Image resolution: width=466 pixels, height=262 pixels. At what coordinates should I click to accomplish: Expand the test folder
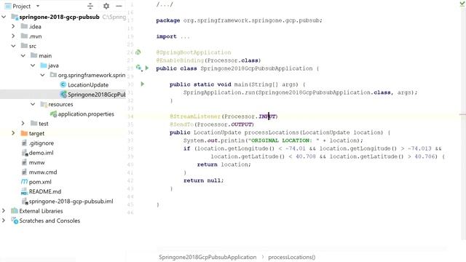[x=23, y=123]
